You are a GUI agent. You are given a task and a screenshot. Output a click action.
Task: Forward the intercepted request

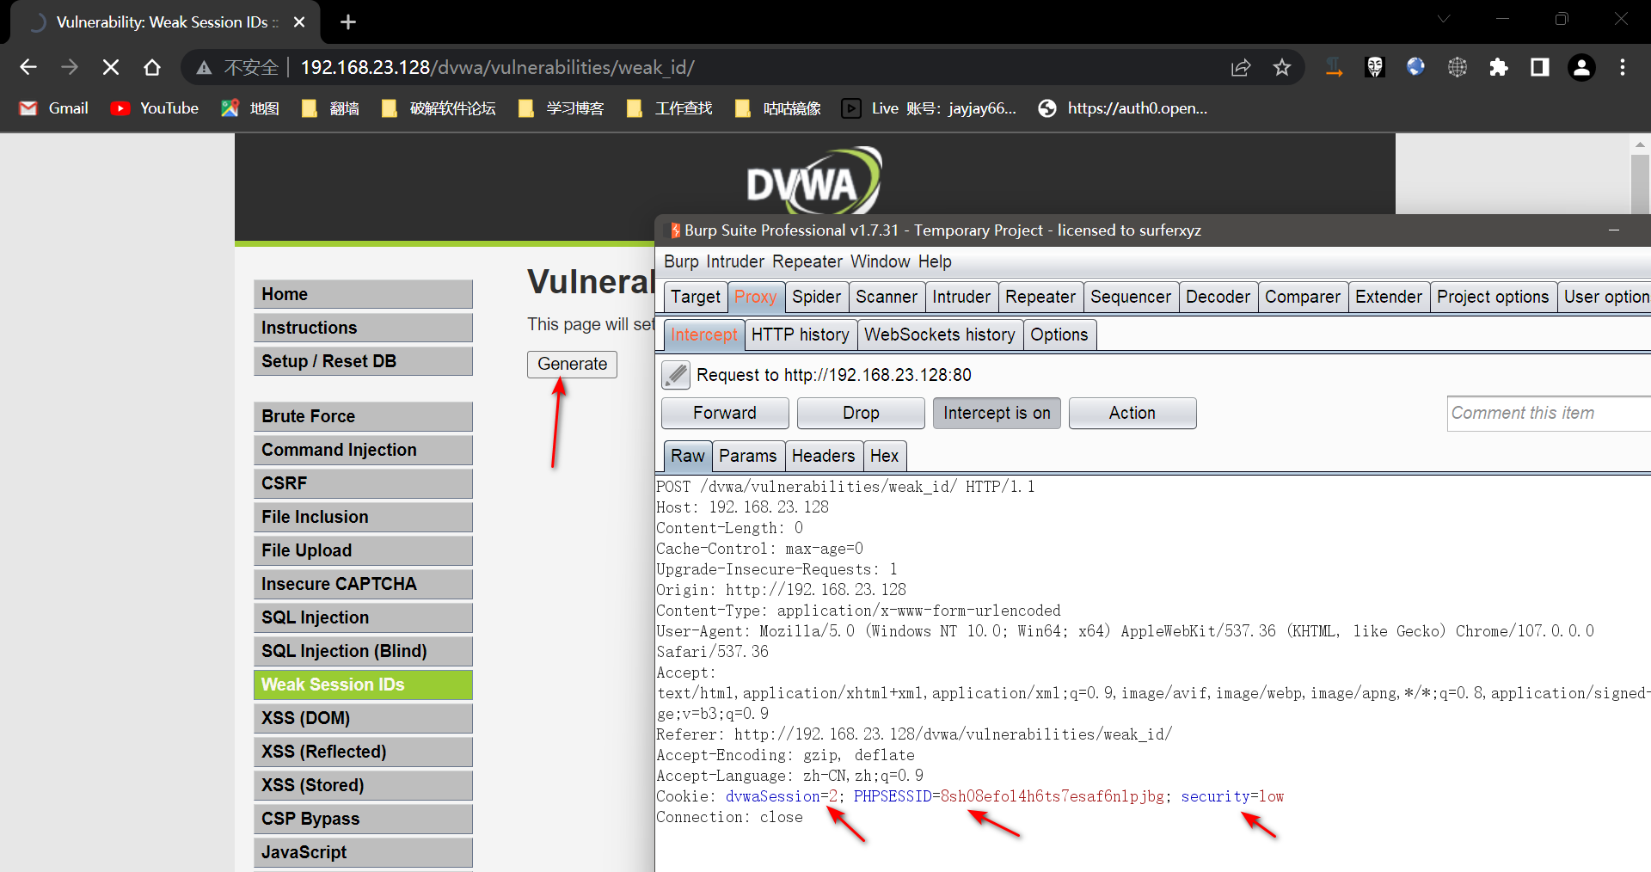[x=724, y=413]
